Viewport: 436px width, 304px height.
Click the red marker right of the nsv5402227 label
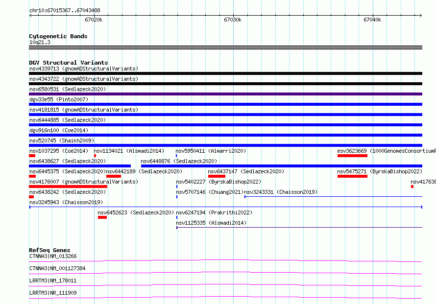click(x=412, y=187)
